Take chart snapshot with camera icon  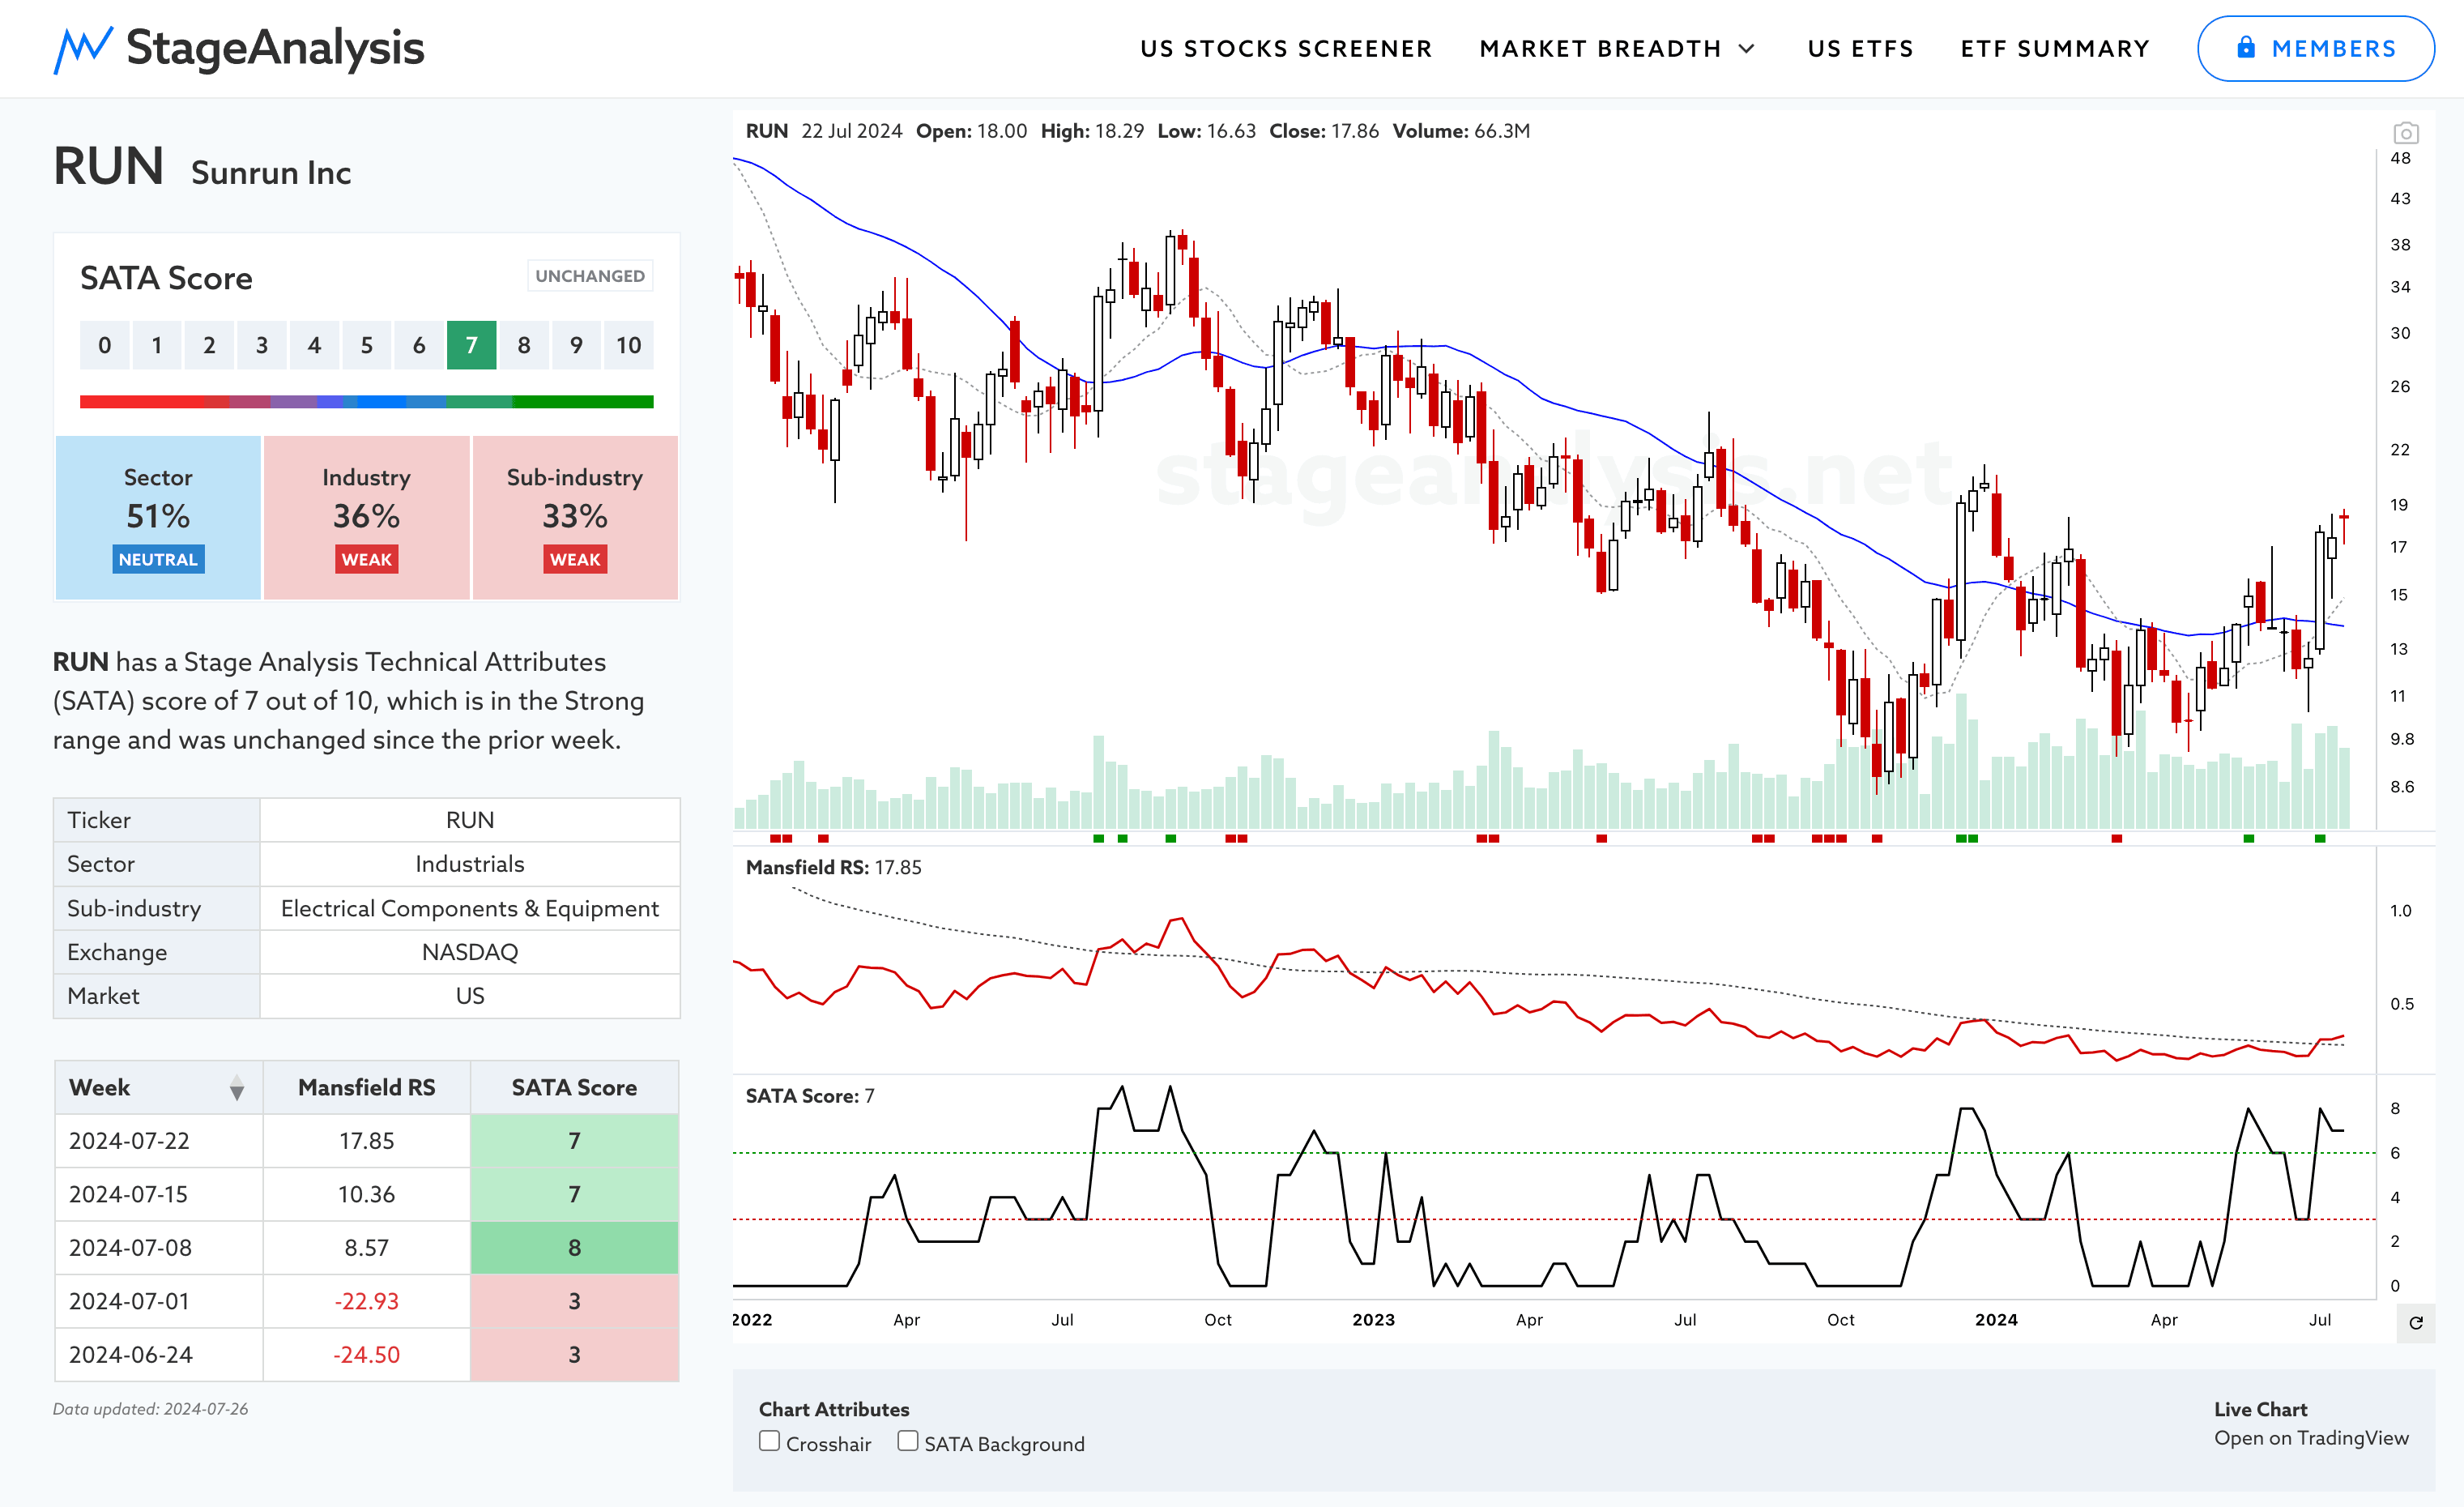(2405, 133)
